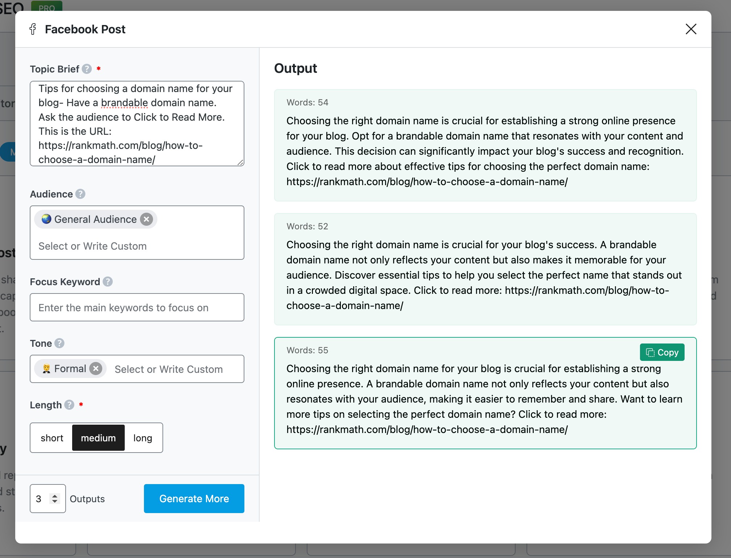Click the misspelled word 'brandable' in Topic Brief
This screenshot has height=558, width=731.
point(124,103)
